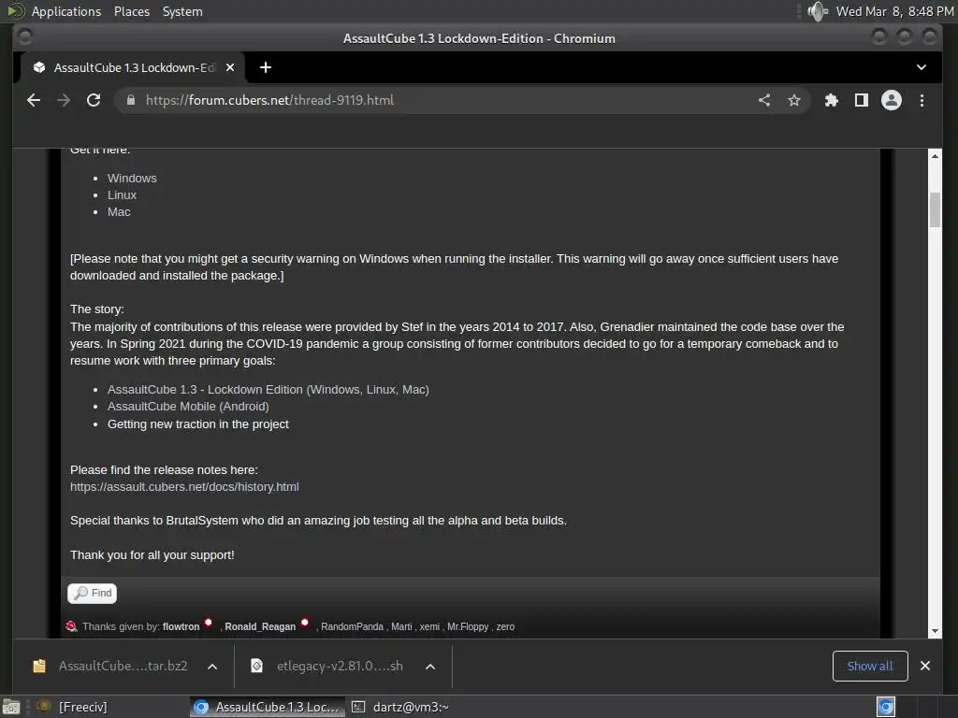Open the Linux download link
The image size is (958, 718).
point(122,194)
